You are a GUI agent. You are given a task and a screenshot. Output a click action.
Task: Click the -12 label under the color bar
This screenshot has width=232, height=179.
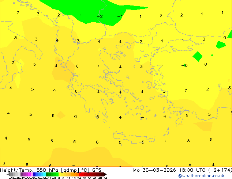48,178
